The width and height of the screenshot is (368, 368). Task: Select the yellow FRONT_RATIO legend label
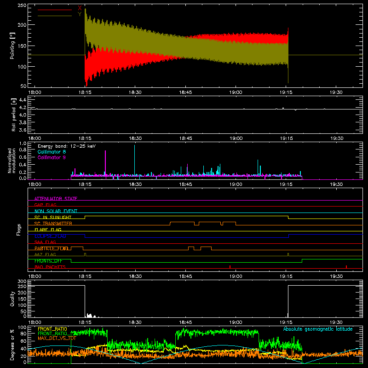coord(52,329)
